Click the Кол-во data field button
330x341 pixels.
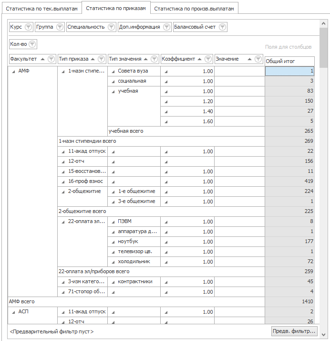pos(23,44)
